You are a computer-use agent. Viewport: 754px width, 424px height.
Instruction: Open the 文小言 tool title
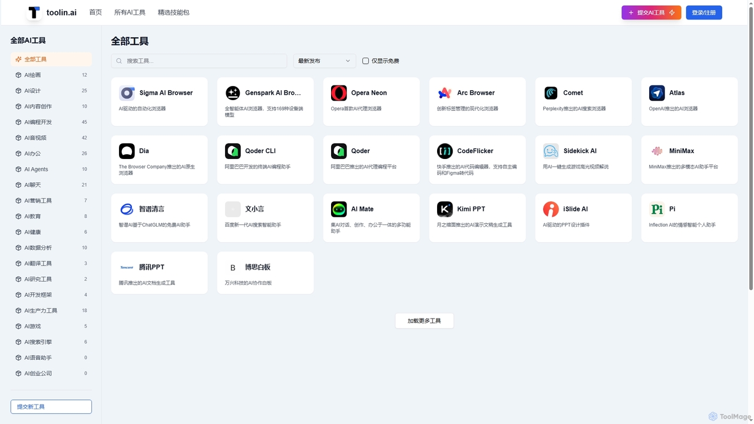(254, 209)
